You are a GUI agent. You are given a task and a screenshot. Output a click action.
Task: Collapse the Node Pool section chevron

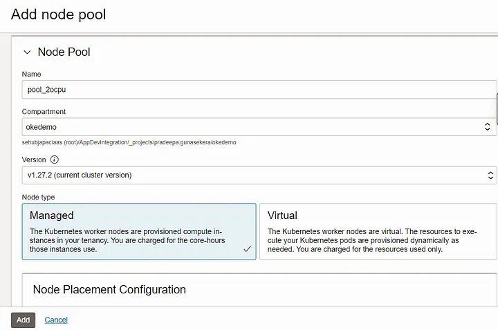coord(27,52)
